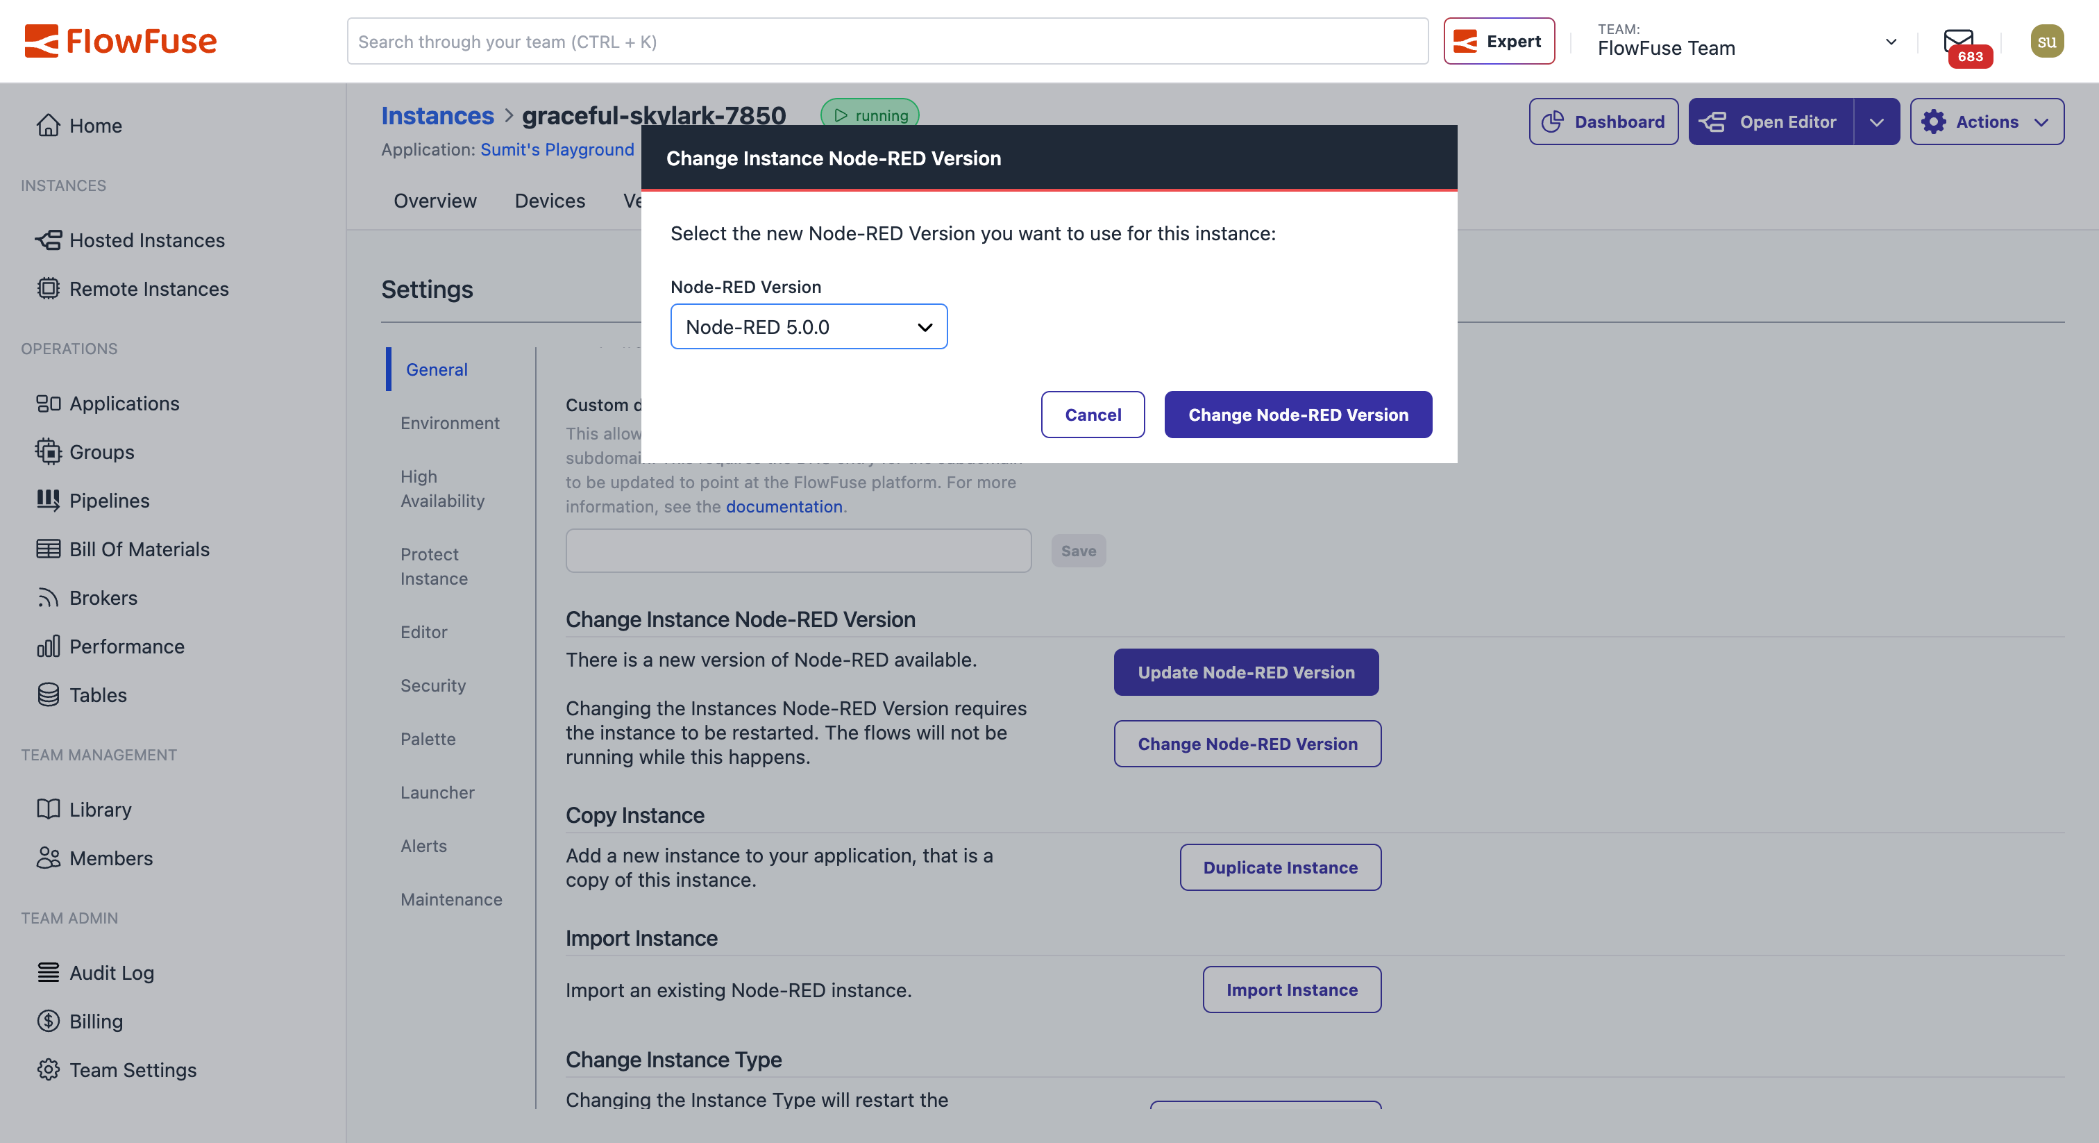Open Applications icon in sidebar

tap(48, 403)
